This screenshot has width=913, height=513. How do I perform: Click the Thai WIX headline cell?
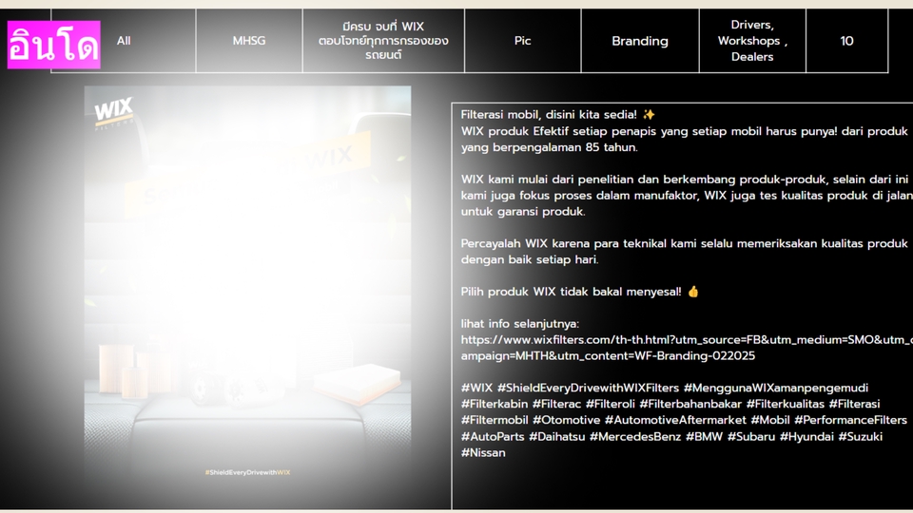[383, 41]
